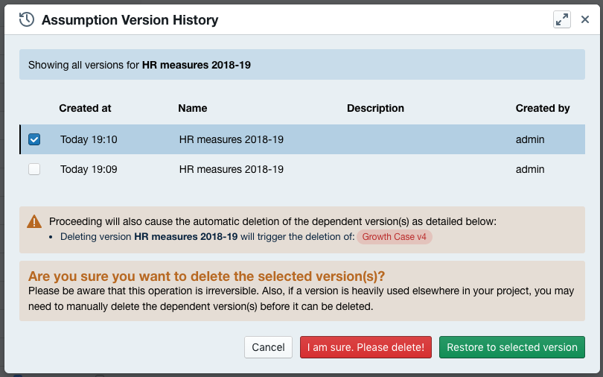Select the Today 19:09 version checkbox

click(34, 169)
